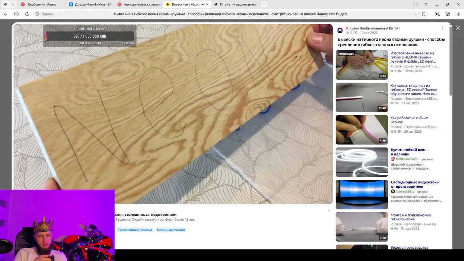Open thumbnail of the 4:35 video

pyautogui.click(x=362, y=129)
